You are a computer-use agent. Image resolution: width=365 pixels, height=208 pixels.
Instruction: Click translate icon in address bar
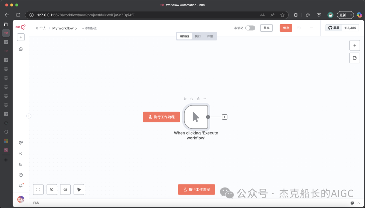click(x=262, y=15)
